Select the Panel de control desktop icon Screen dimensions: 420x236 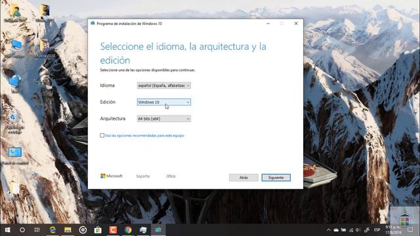14,156
